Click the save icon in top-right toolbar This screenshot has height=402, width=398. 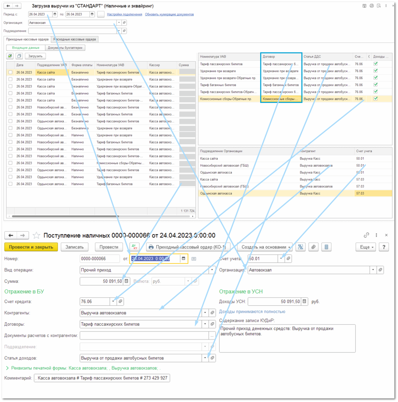point(364,6)
